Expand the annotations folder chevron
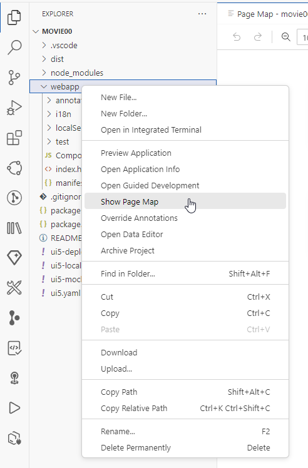The image size is (308, 468). [49, 100]
